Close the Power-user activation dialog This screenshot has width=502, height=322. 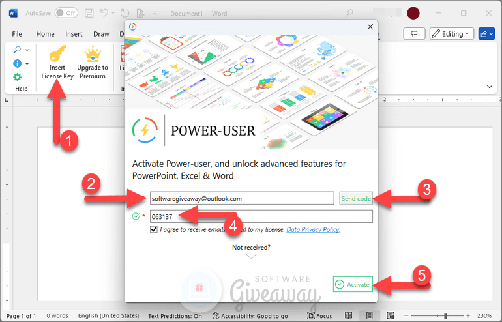370,27
